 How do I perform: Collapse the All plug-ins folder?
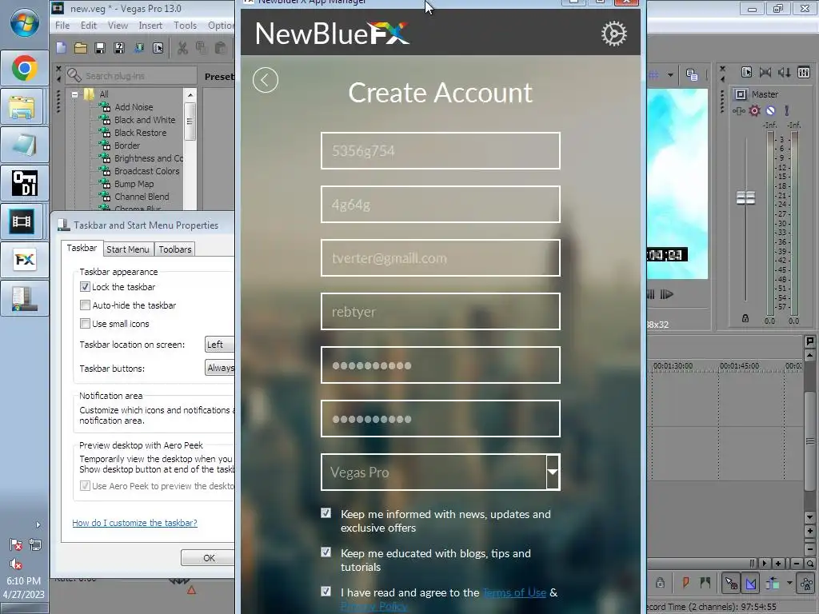tap(75, 94)
